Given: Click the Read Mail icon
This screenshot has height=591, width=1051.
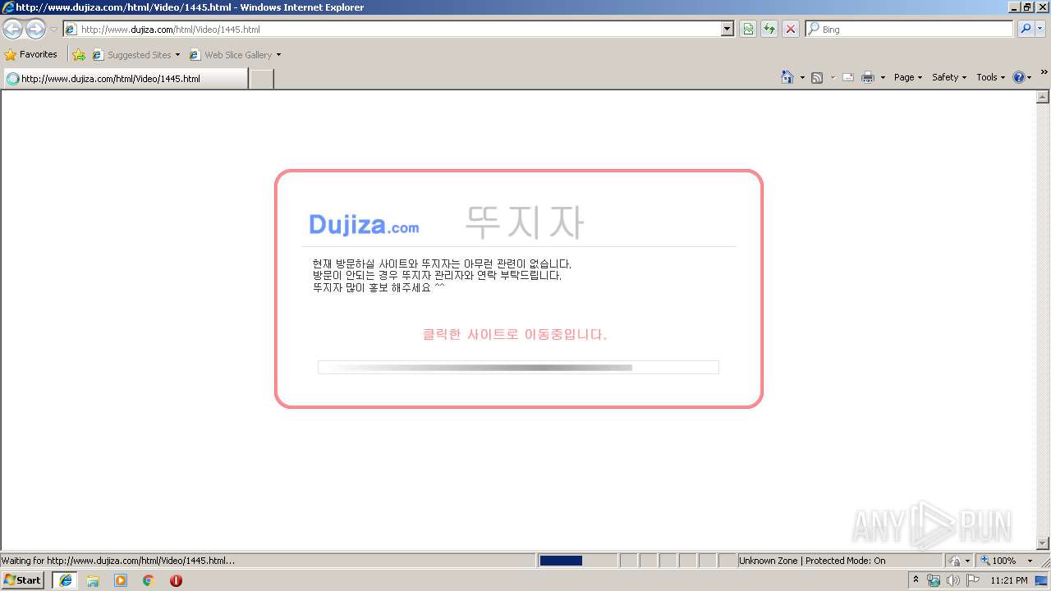Looking at the screenshot, I should (x=848, y=77).
